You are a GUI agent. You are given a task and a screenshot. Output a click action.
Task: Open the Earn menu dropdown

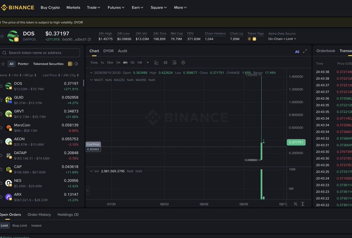[x=137, y=7]
